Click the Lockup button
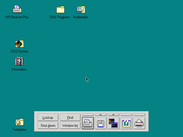 [x=48, y=117]
